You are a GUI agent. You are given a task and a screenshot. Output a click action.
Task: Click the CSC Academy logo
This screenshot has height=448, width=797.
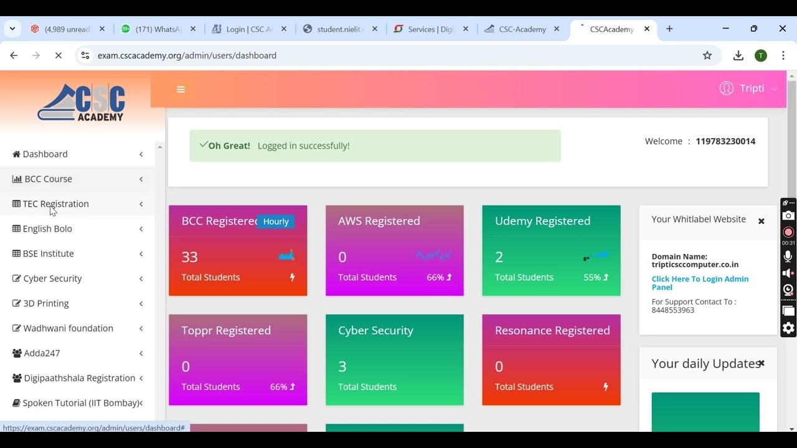[x=82, y=102]
